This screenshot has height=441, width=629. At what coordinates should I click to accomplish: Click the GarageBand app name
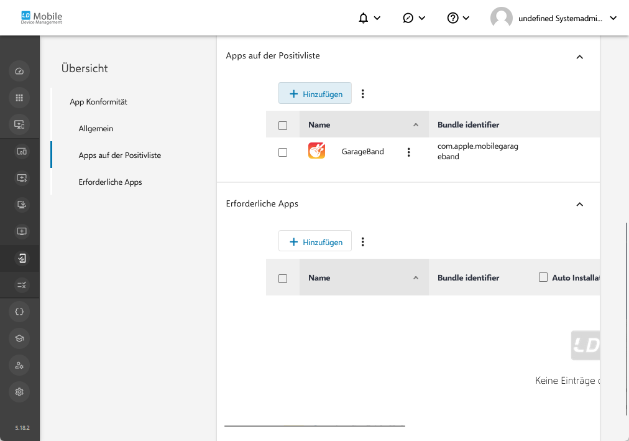pyautogui.click(x=362, y=152)
